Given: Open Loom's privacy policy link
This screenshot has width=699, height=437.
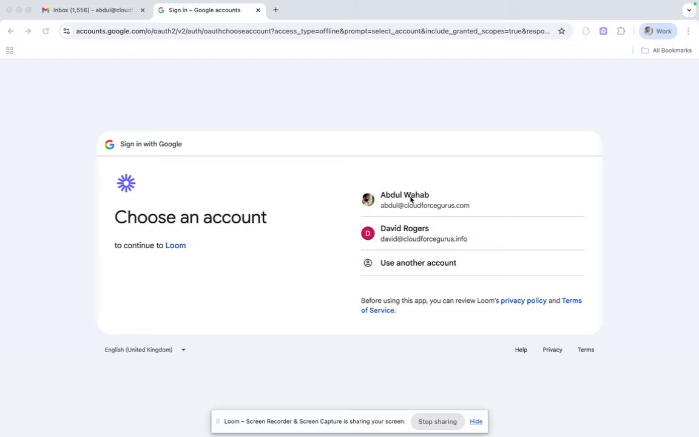Looking at the screenshot, I should point(523,300).
